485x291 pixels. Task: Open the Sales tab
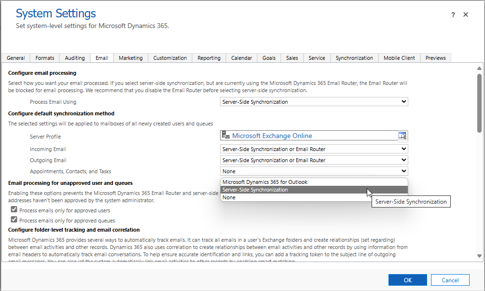coord(292,58)
